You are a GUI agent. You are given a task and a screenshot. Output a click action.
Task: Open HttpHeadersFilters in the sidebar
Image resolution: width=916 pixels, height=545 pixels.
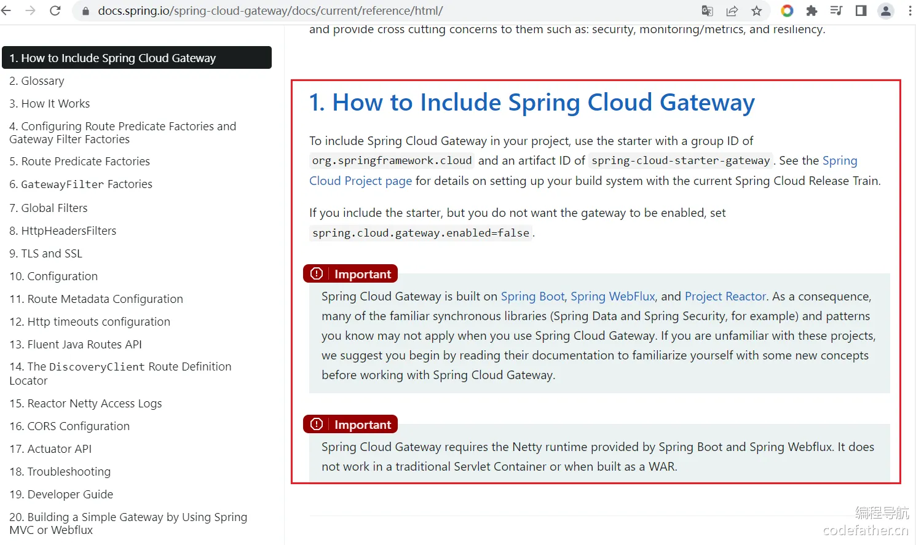[x=63, y=231]
